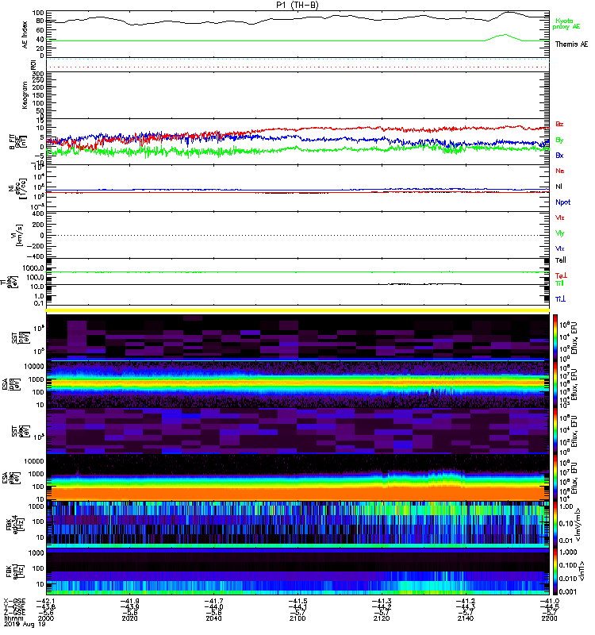
Task: Click the plot title 'P1 (TH-B)'
Action: click(297, 5)
